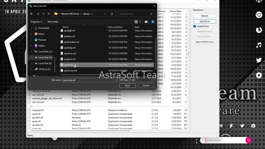Screen dimensions: 265x149
Task: Sort files by Date modified column
Action: tap(115, 27)
